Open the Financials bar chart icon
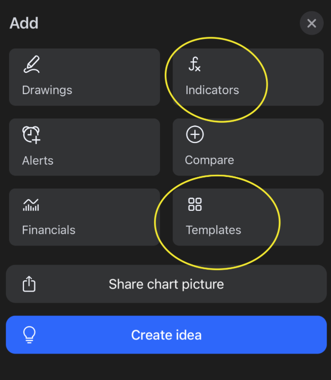This screenshot has height=380, width=331. (31, 204)
